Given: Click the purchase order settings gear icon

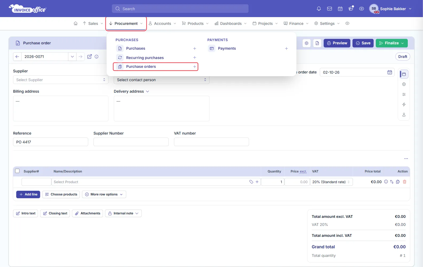Looking at the screenshot, I should click(x=307, y=43).
